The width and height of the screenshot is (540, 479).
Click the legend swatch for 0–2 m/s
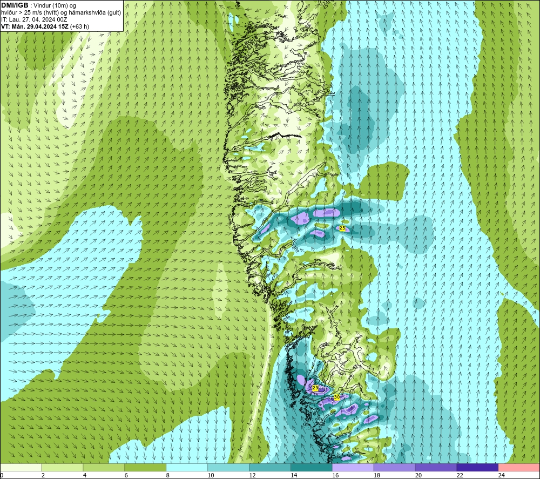click(x=21, y=468)
